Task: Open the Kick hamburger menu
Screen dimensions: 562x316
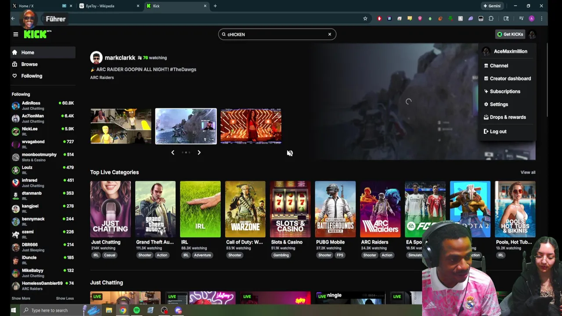Action: 15,34
